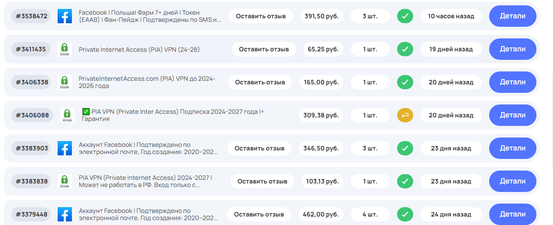Open Детали for order #3406088

(512, 115)
